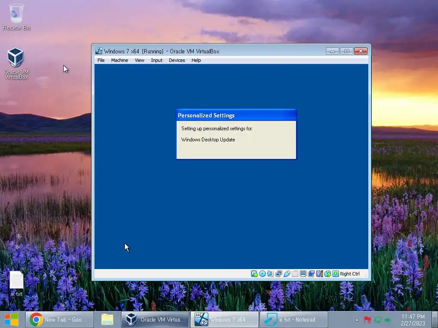The height and width of the screenshot is (328, 438).
Task: Click the mouse integration status icon
Action: pyautogui.click(x=327, y=274)
